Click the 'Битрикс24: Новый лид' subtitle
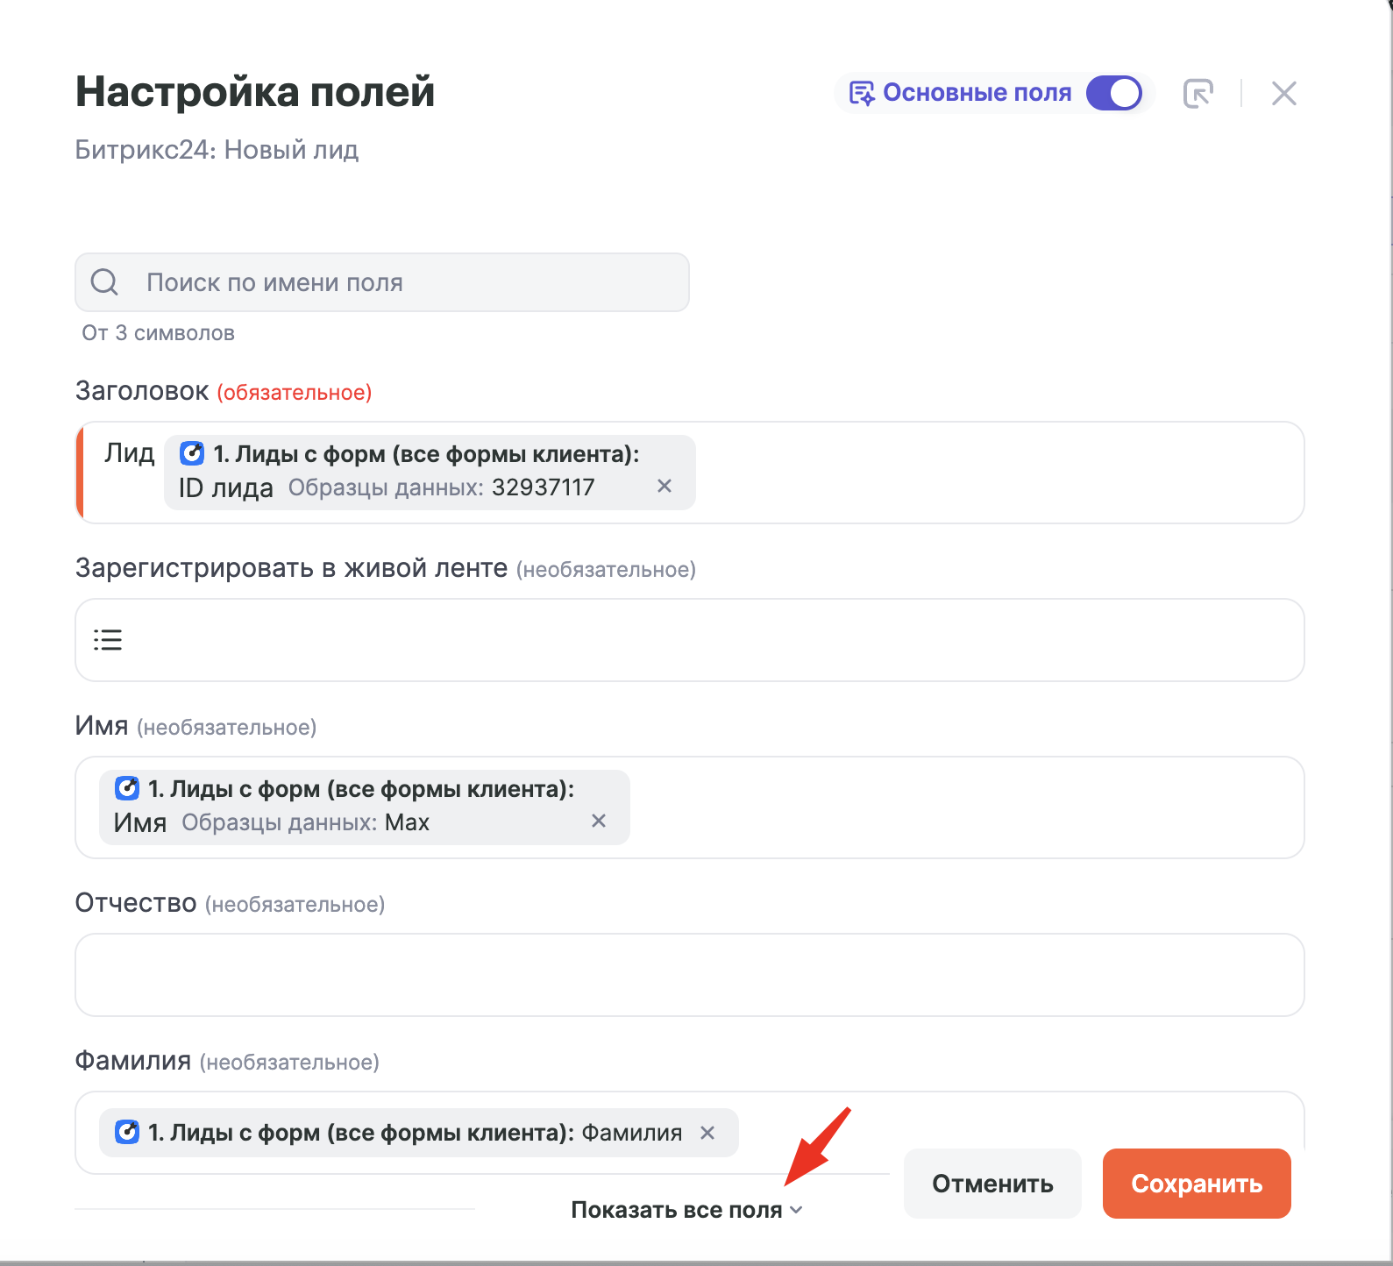The image size is (1393, 1266). (x=217, y=150)
